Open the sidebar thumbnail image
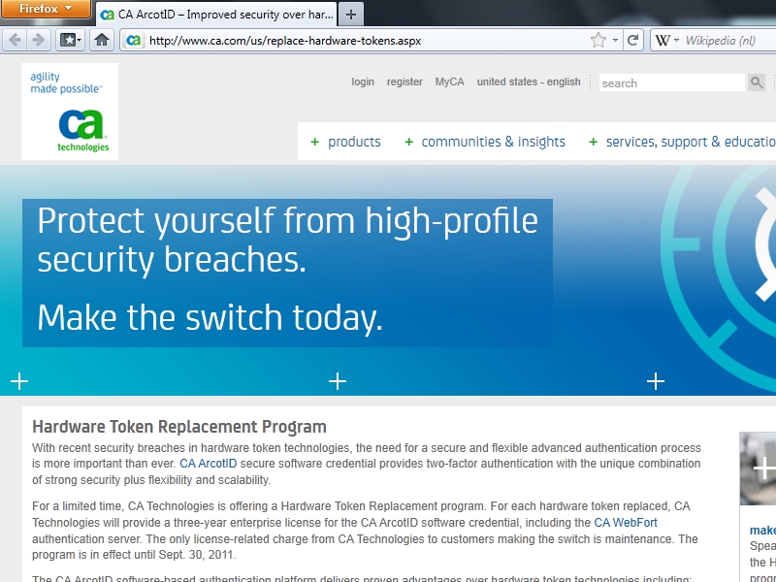The width and height of the screenshot is (776, 582). click(758, 469)
